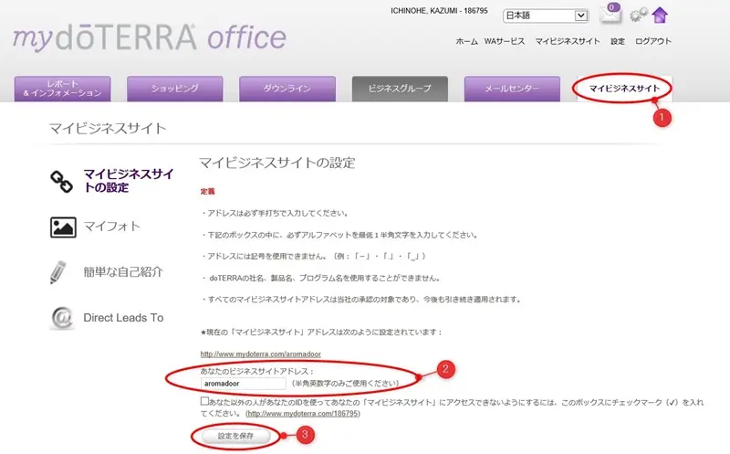
Task: Open the ダウンライン tab
Action: pyautogui.click(x=287, y=89)
